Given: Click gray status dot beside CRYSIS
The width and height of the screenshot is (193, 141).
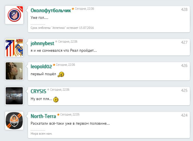Looking at the screenshot, I should pyautogui.click(x=48, y=90).
